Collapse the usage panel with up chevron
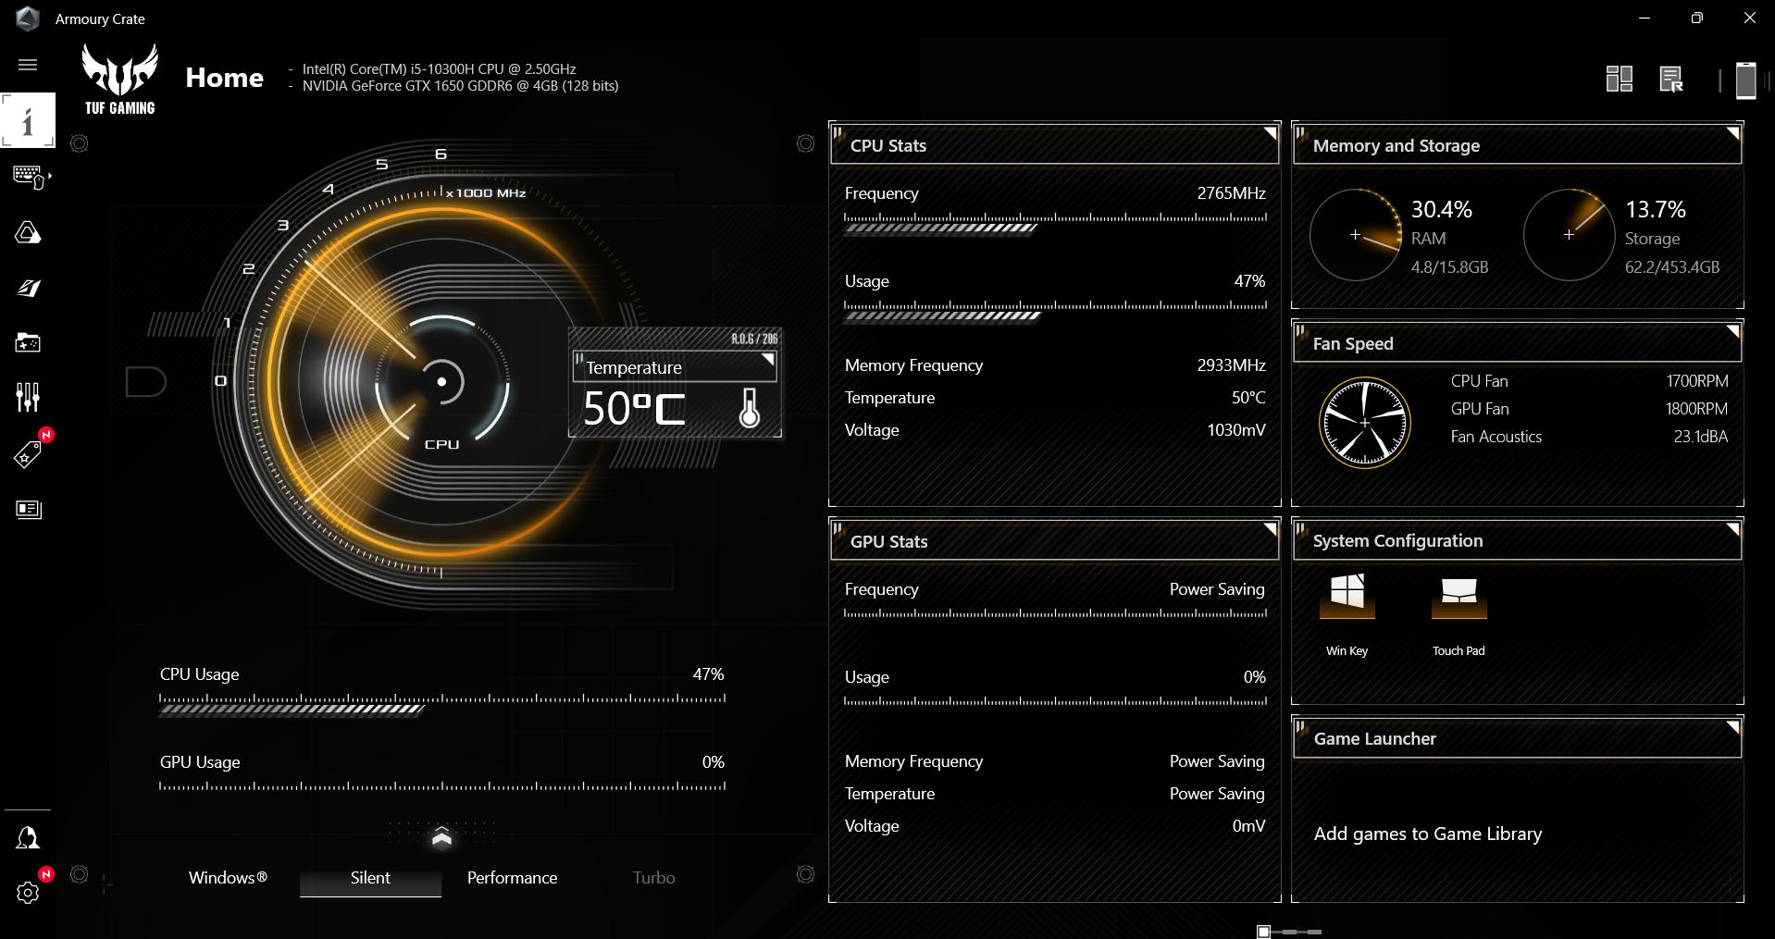The height and width of the screenshot is (939, 1775). coord(441,836)
